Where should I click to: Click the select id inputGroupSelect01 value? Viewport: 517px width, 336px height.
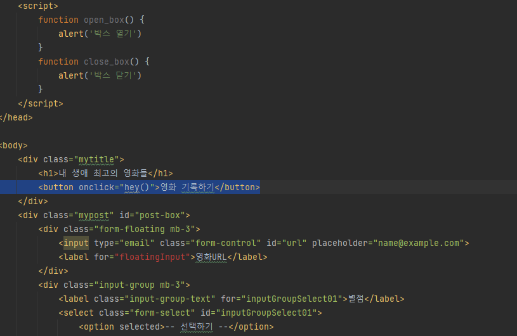[266, 313]
